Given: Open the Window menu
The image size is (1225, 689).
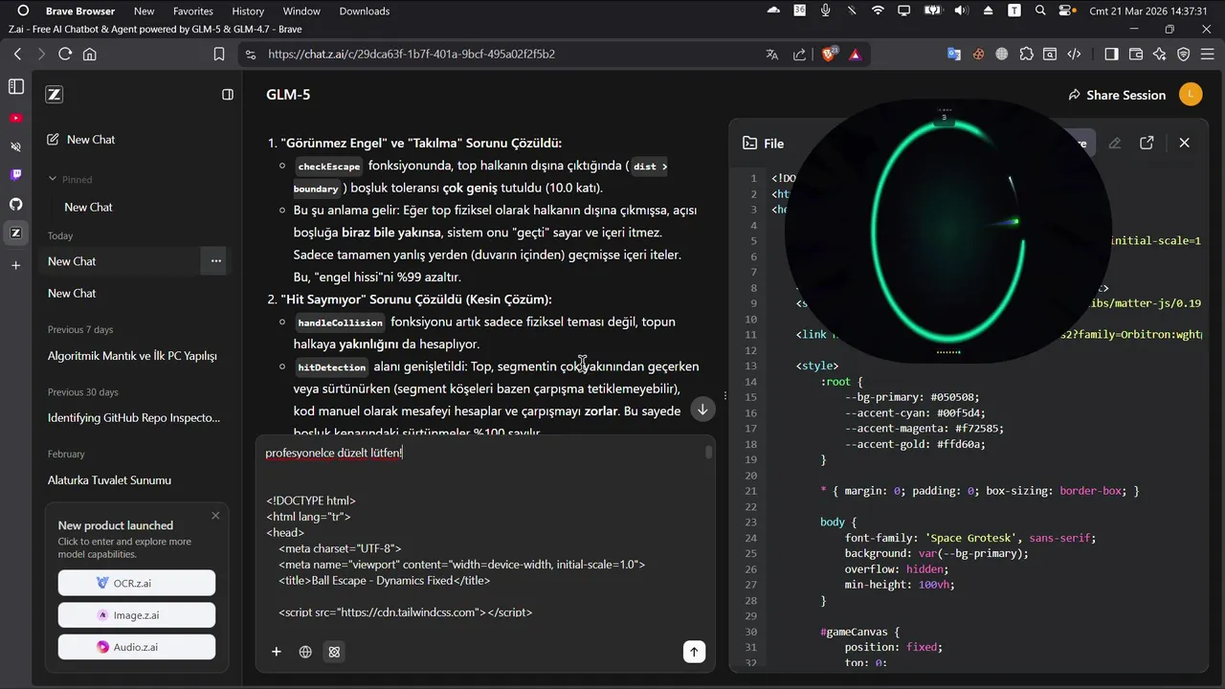Looking at the screenshot, I should pos(301,11).
